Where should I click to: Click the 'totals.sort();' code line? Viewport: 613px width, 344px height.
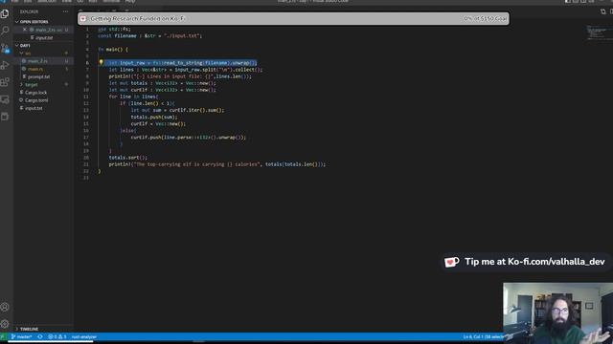pos(127,158)
